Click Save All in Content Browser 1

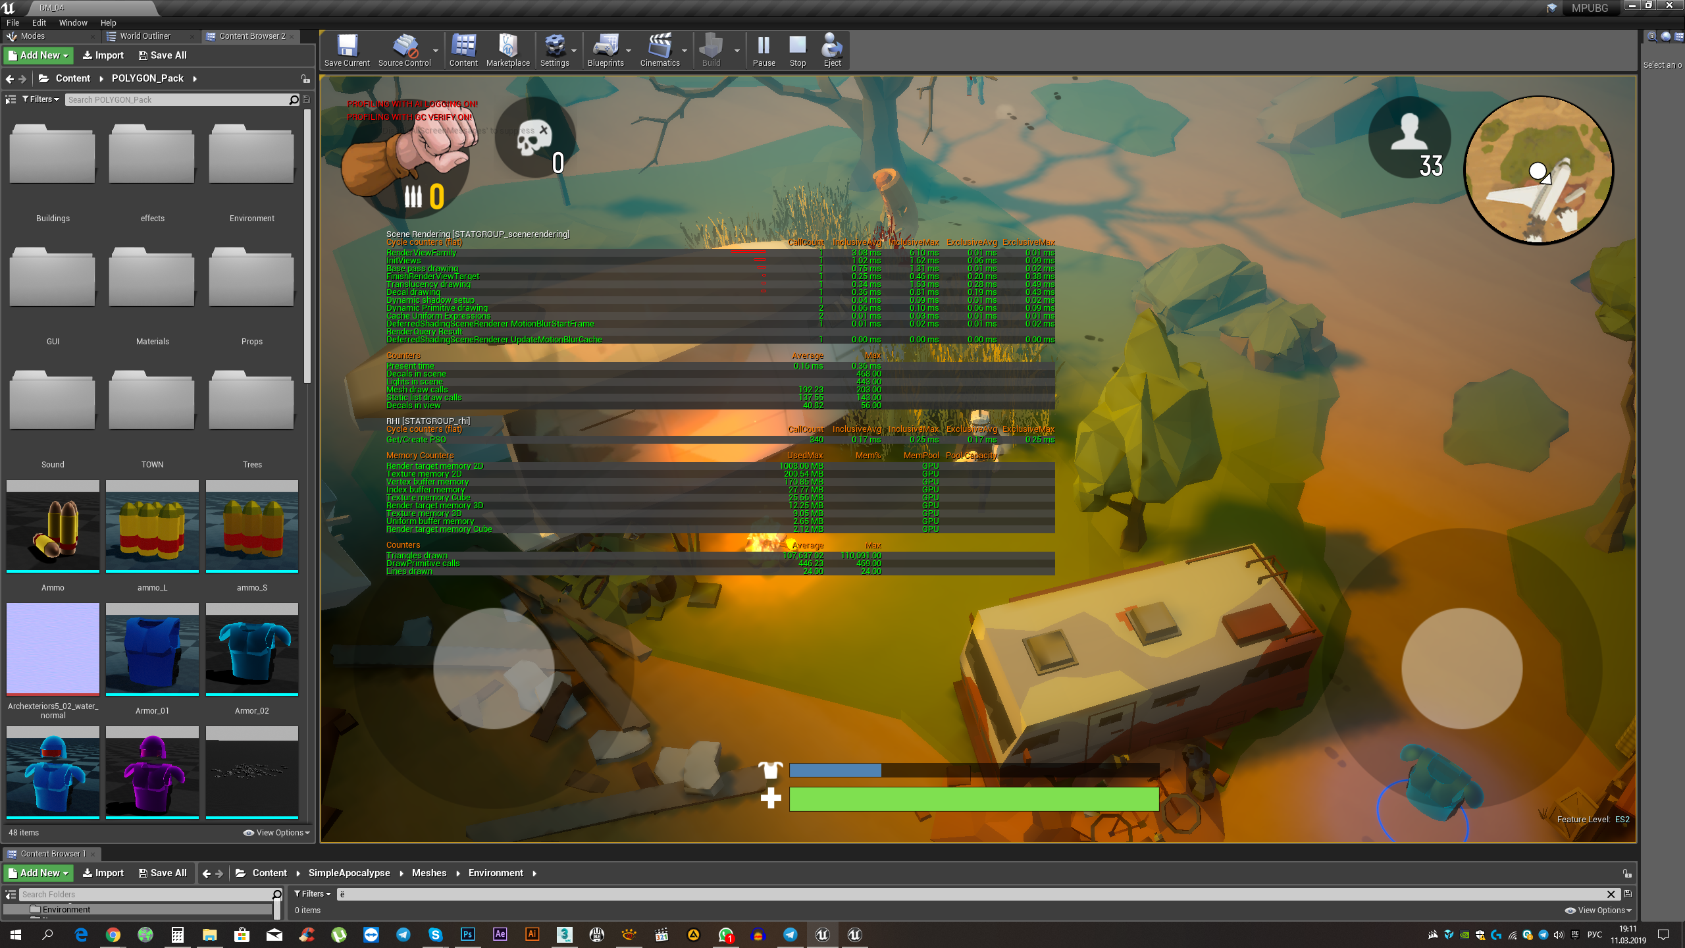click(x=163, y=873)
